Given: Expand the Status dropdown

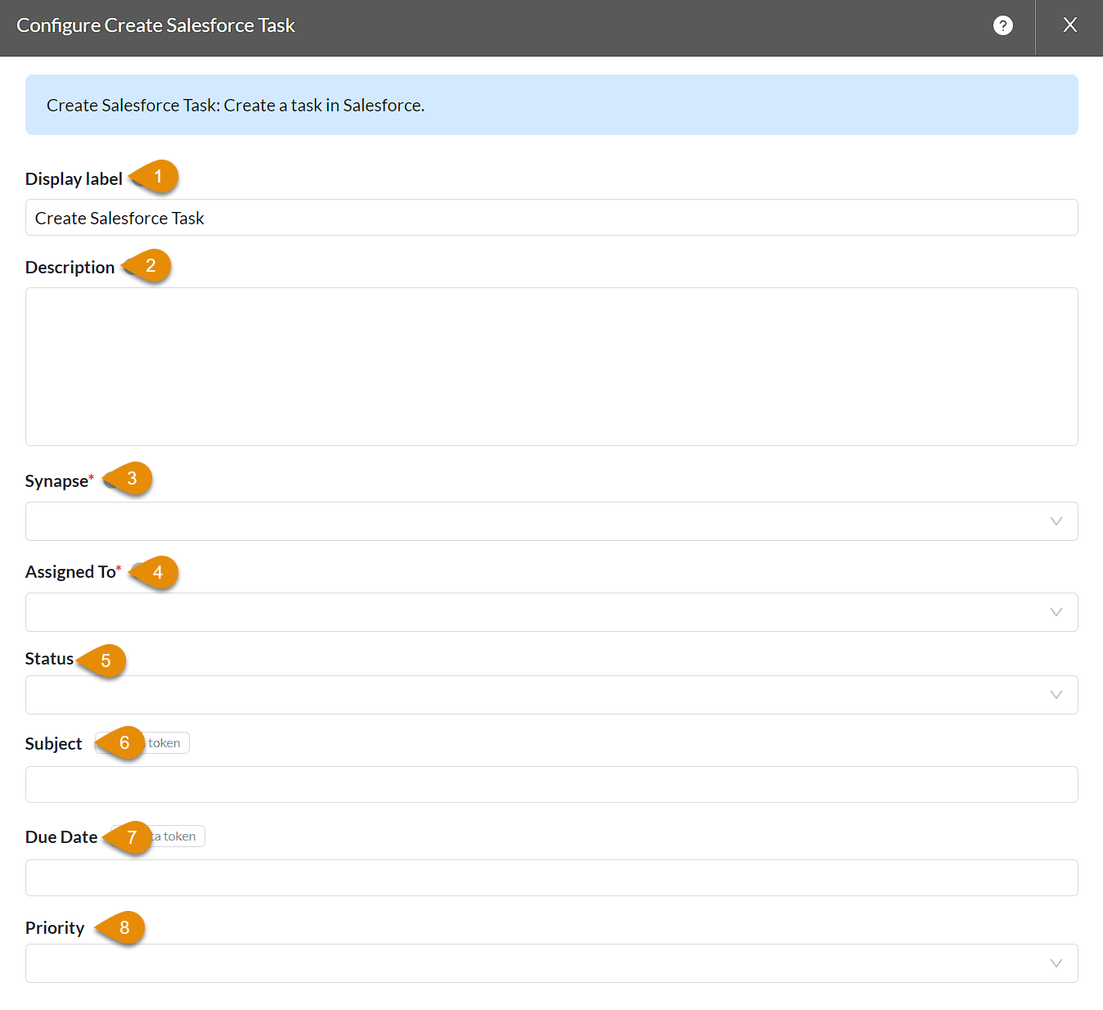Looking at the screenshot, I should click(551, 695).
